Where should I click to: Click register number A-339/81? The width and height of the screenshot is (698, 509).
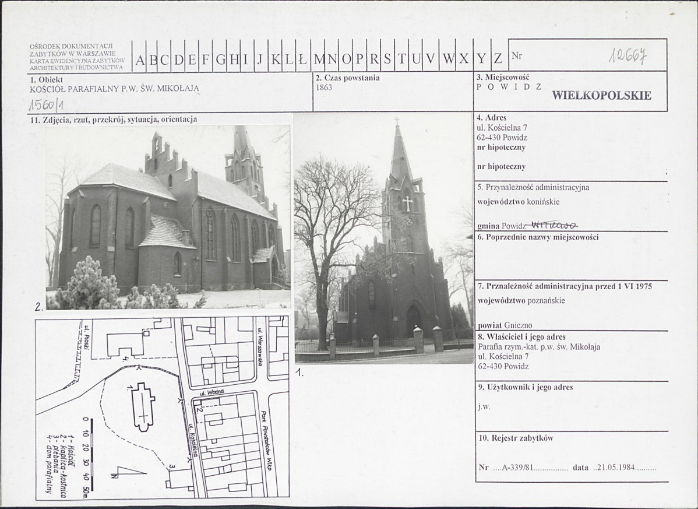click(x=517, y=468)
